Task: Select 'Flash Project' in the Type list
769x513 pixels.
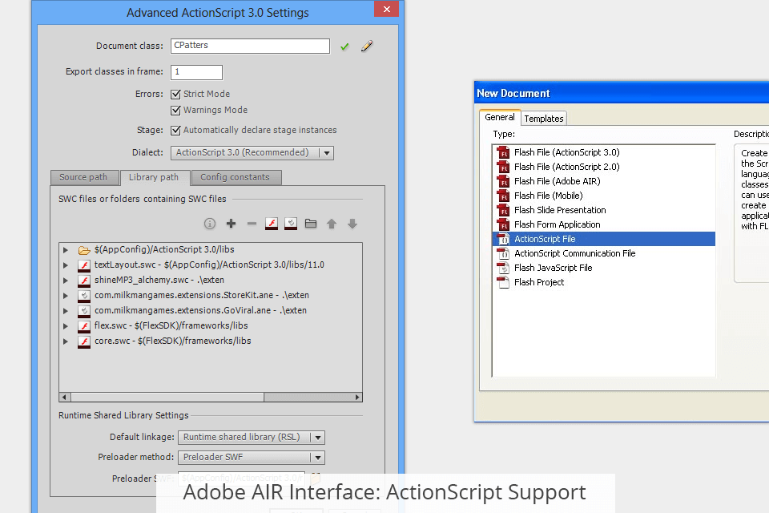Action: pyautogui.click(x=604, y=282)
